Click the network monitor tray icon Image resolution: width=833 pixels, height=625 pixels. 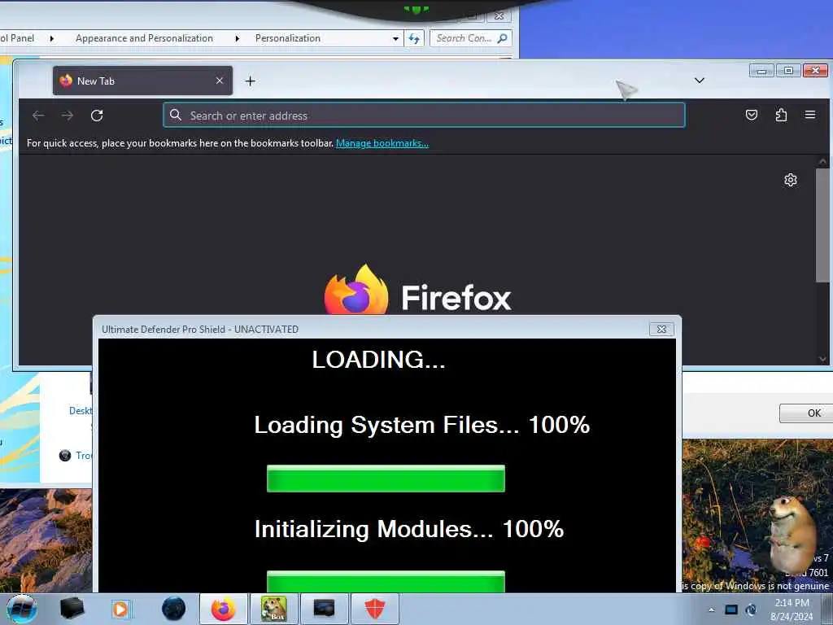click(x=731, y=610)
